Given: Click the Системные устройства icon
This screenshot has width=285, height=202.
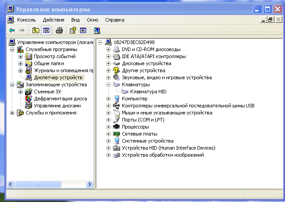Looking at the screenshot, I should (116, 141).
